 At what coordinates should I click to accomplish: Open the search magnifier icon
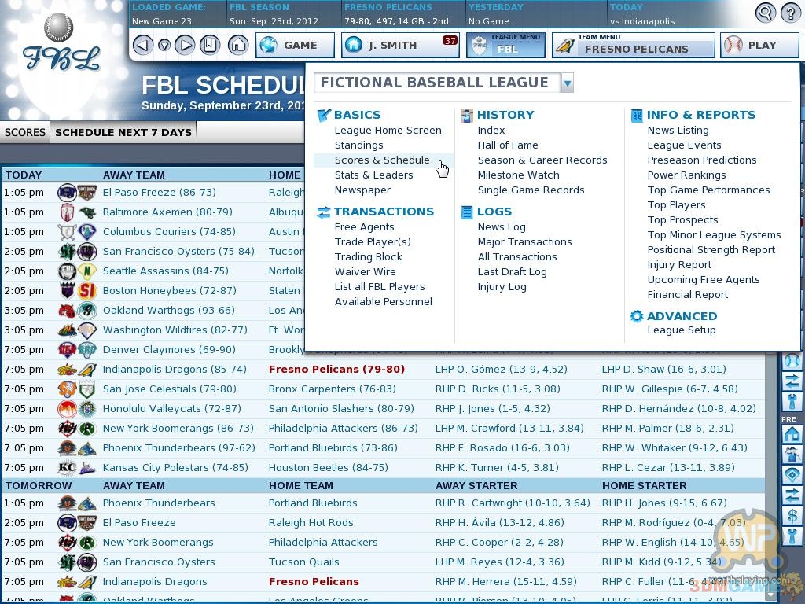[765, 13]
